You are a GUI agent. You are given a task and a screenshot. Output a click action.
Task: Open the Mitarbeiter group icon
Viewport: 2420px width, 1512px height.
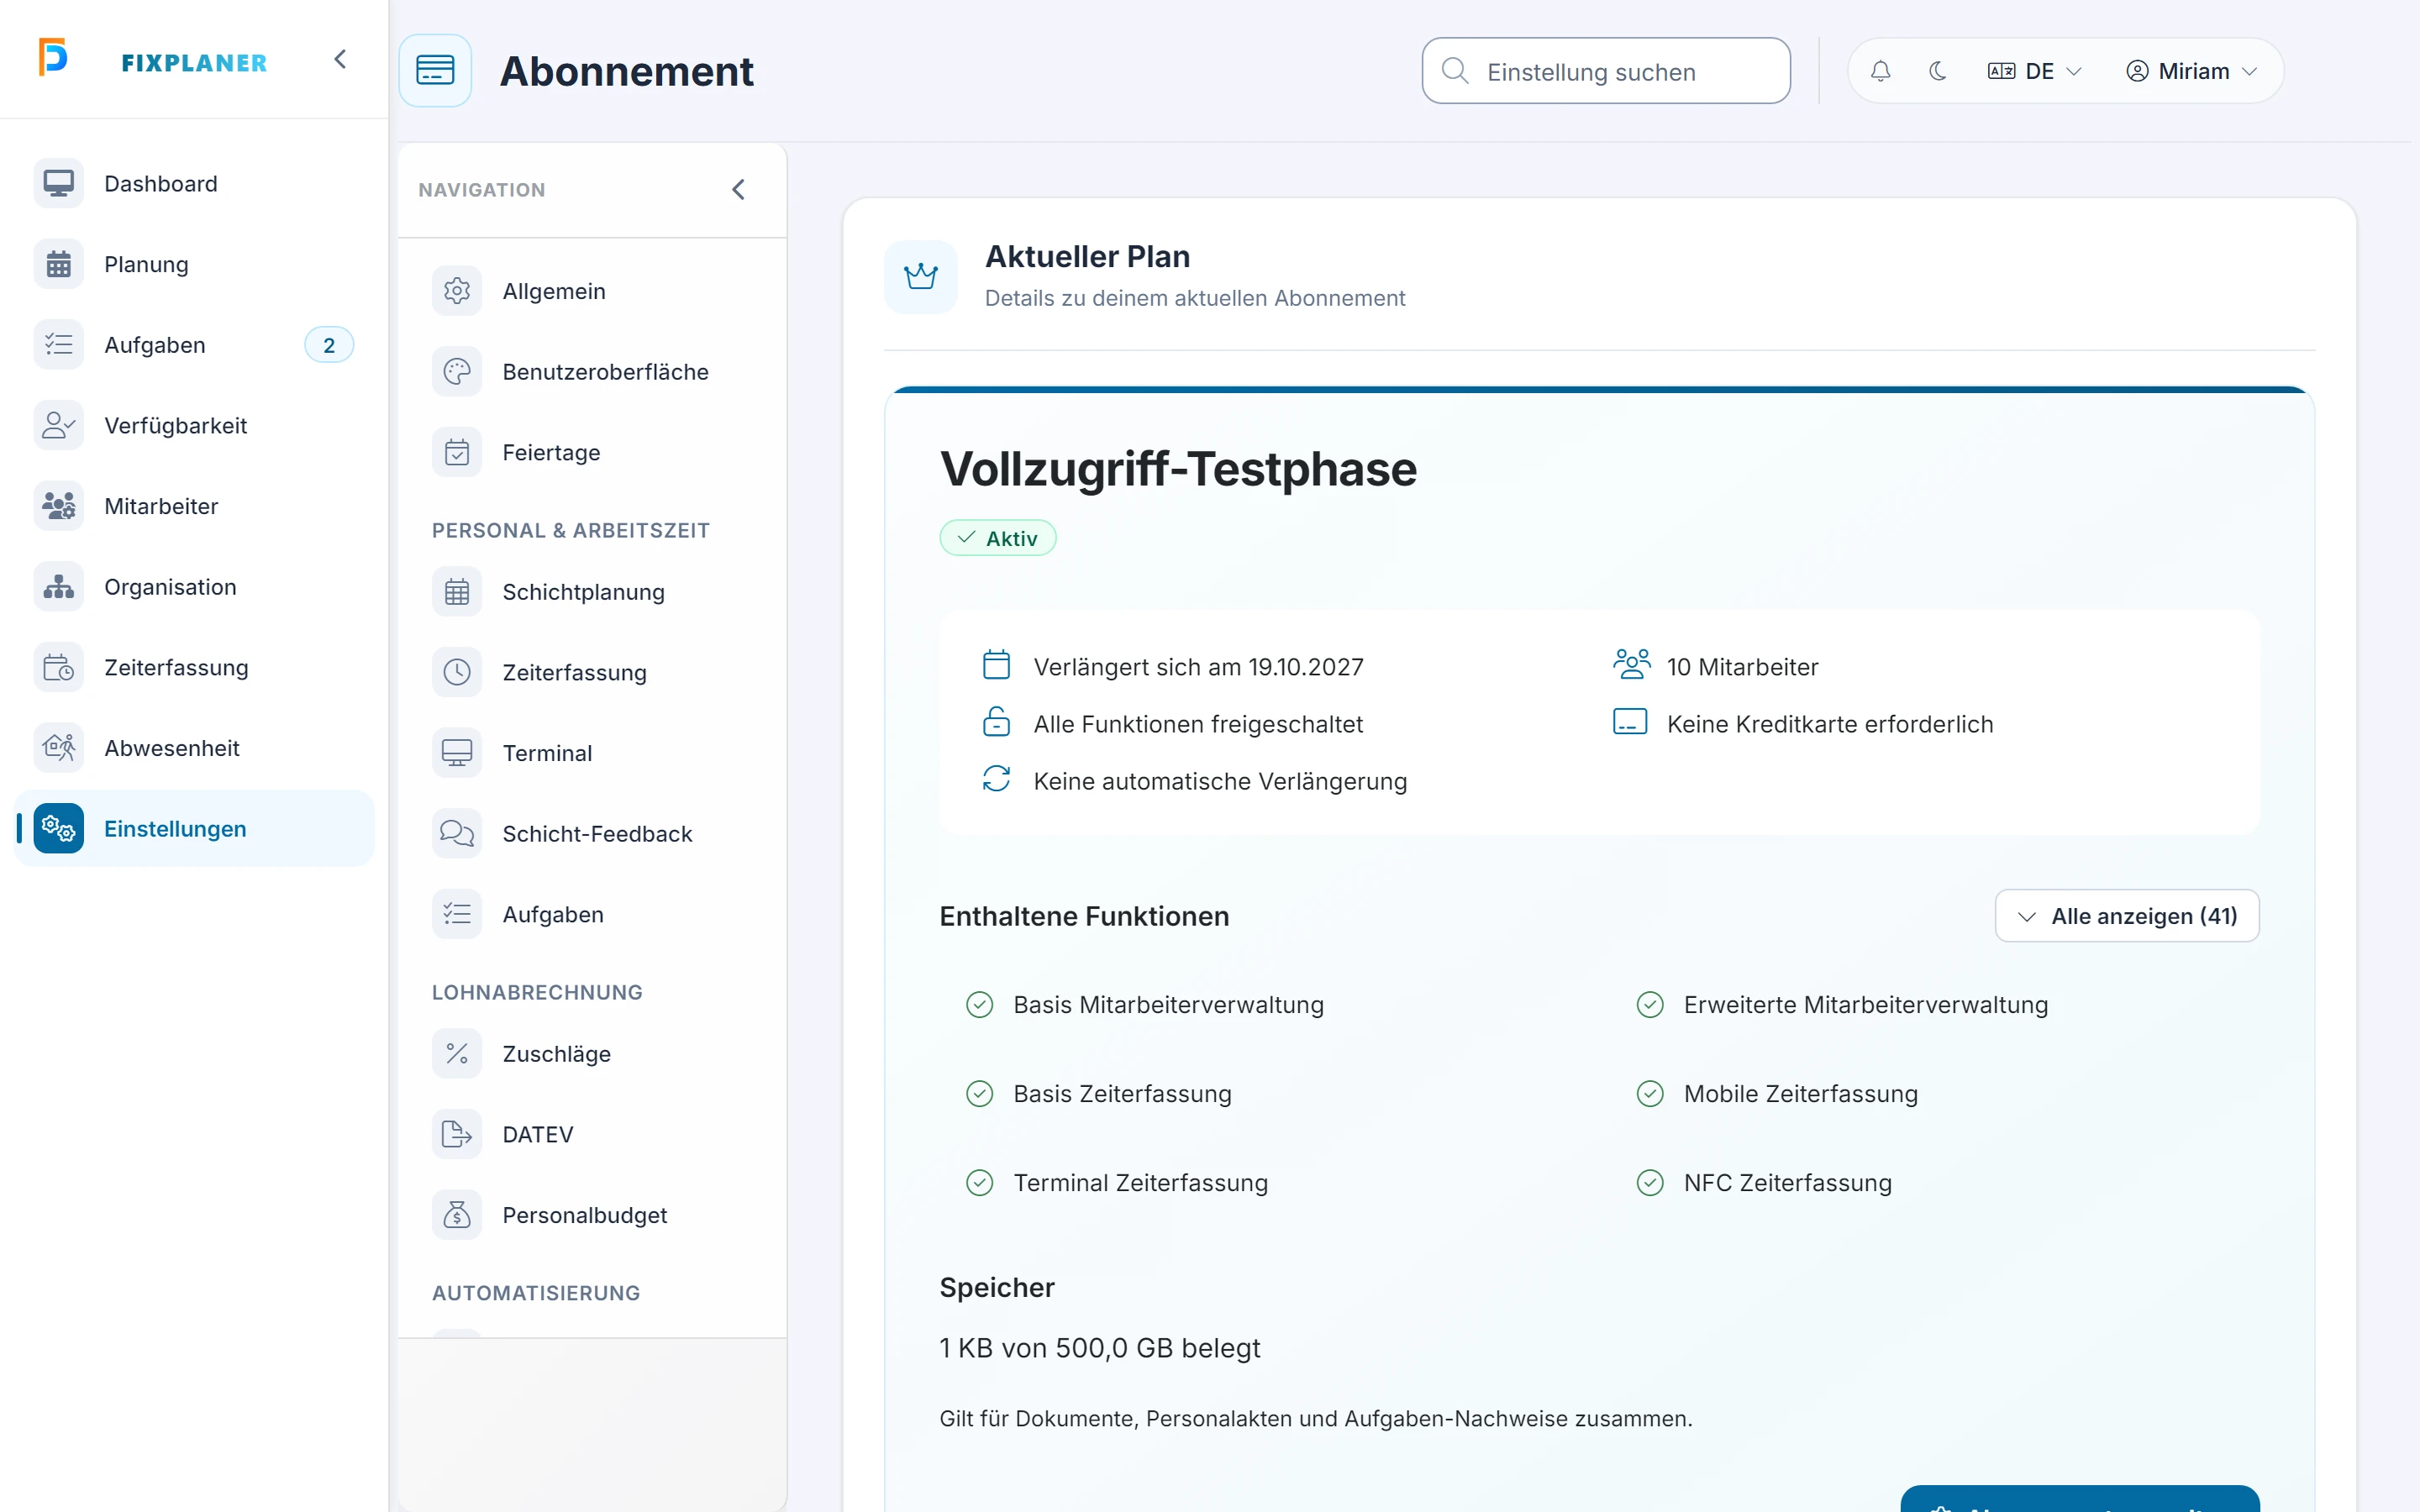tap(58, 506)
